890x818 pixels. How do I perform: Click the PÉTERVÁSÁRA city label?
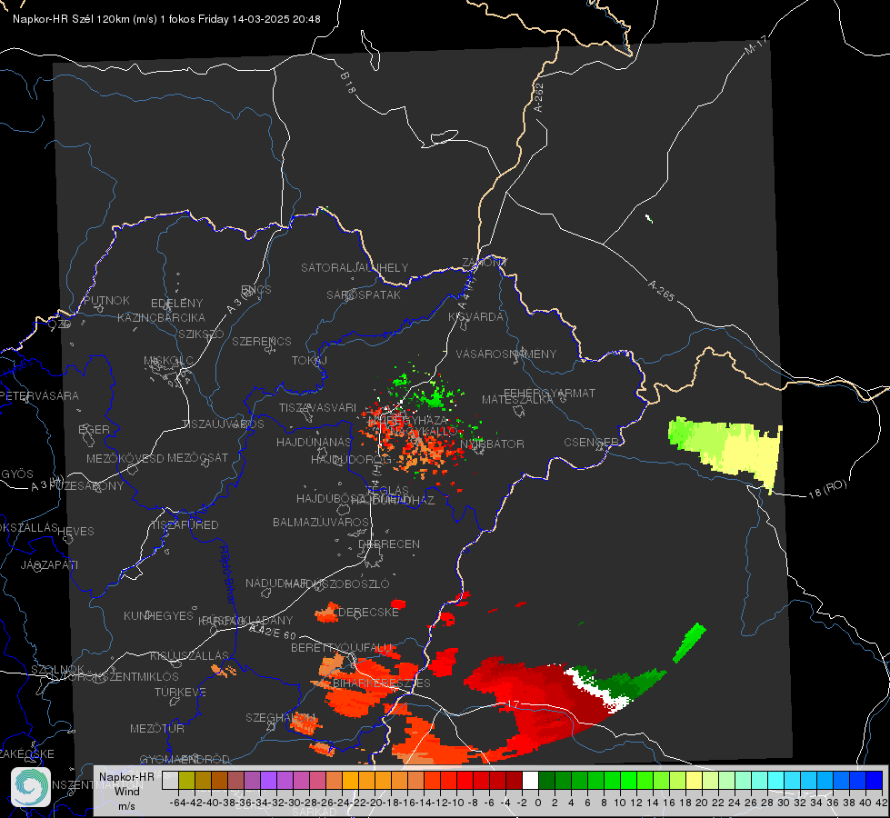coord(40,395)
